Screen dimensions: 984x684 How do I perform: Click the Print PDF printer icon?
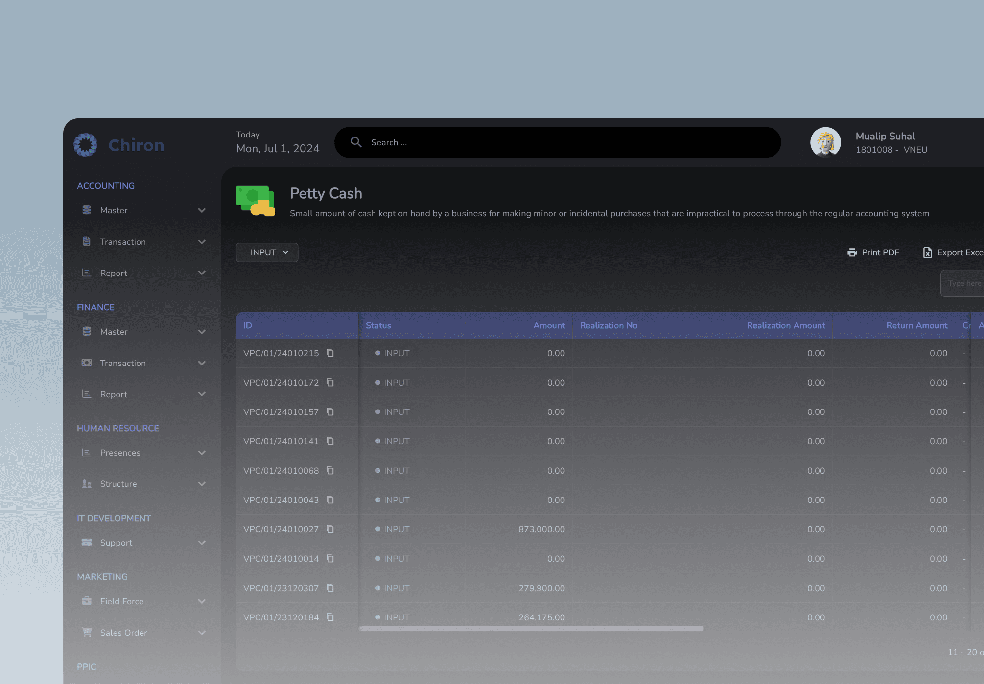[x=852, y=252]
